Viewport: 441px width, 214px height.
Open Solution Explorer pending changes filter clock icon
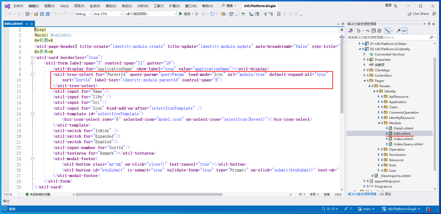click(359, 31)
